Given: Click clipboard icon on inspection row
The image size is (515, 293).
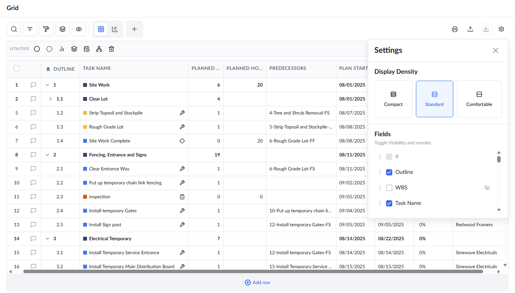Looking at the screenshot, I should tap(182, 197).
